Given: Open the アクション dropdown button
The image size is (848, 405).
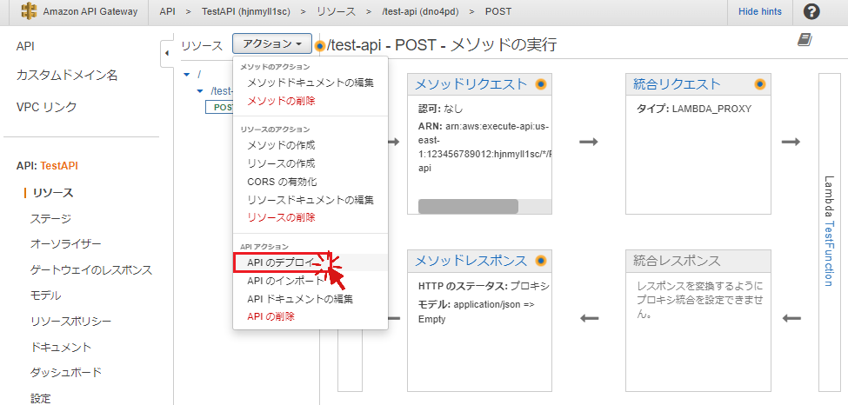Looking at the screenshot, I should (x=272, y=43).
